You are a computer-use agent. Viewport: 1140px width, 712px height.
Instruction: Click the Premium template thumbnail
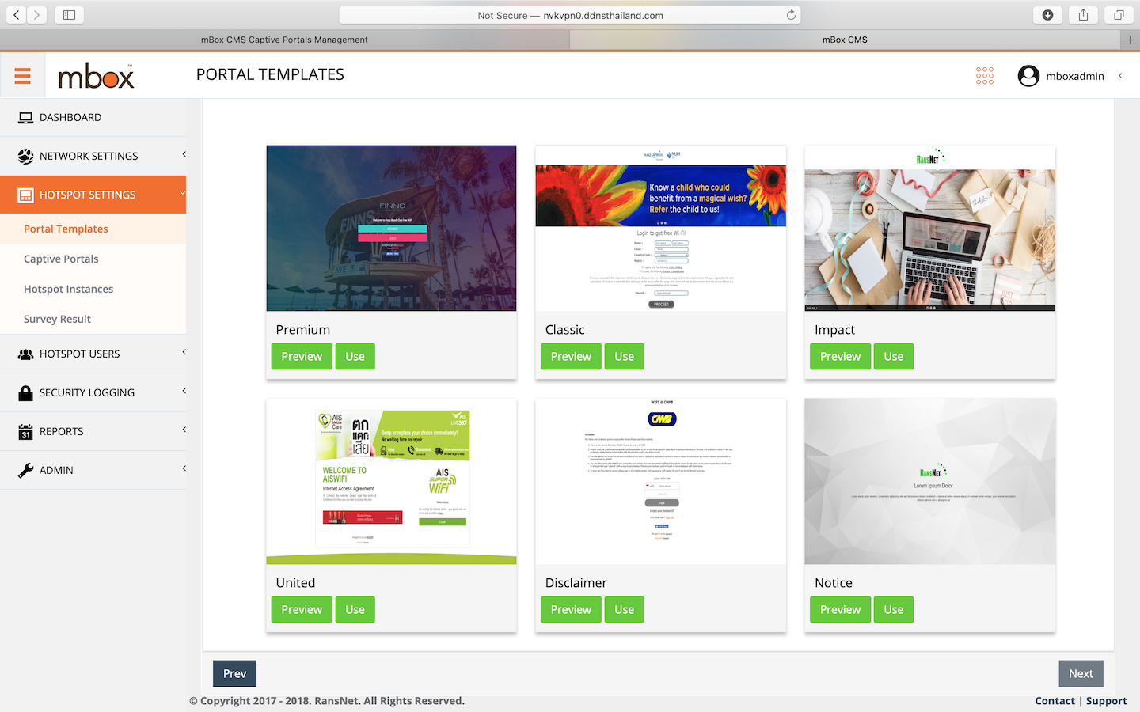pyautogui.click(x=391, y=228)
